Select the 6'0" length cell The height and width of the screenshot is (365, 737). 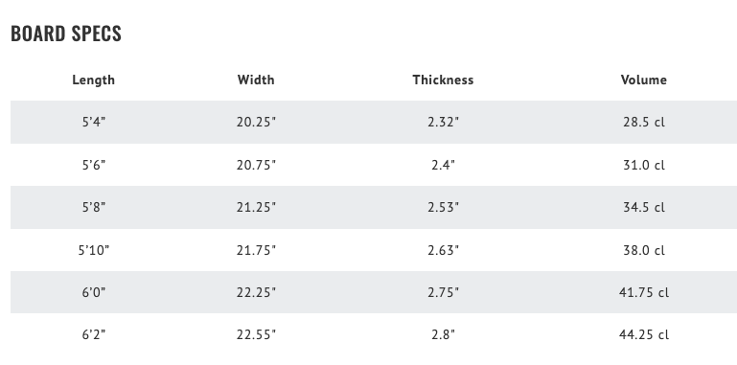(x=94, y=292)
